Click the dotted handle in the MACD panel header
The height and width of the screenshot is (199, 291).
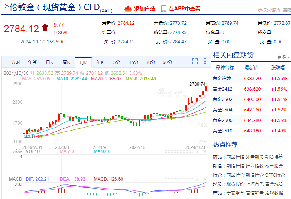(178, 179)
